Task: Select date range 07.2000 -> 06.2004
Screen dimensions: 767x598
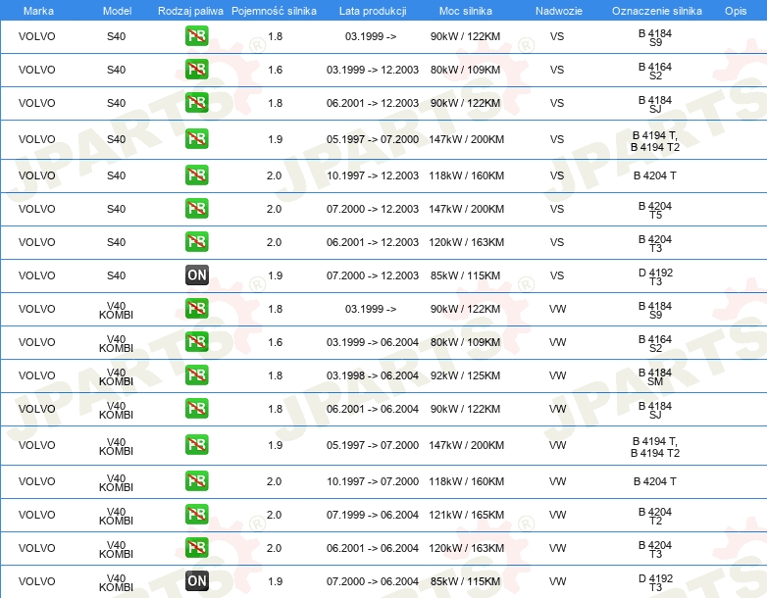Action: tap(373, 581)
